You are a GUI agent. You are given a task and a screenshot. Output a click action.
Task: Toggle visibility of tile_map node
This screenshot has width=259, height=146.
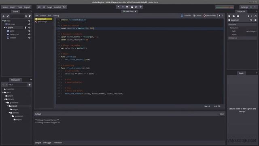30,24
